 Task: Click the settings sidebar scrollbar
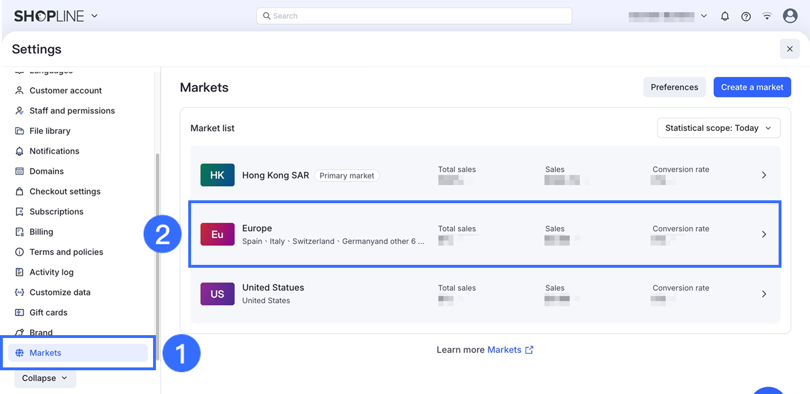tap(157, 237)
